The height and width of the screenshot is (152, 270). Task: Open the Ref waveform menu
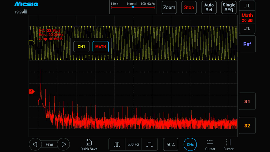(247, 44)
